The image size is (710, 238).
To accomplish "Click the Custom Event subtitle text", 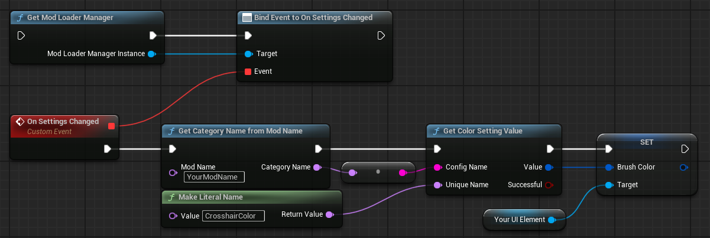I will pyautogui.click(x=50, y=132).
